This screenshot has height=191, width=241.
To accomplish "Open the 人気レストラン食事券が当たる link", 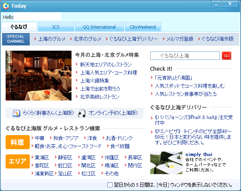I will 186,94.
